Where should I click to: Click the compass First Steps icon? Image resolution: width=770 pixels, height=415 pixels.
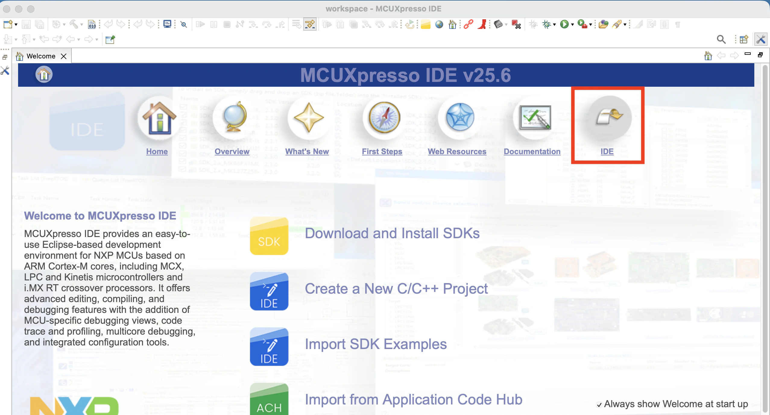[x=384, y=117]
